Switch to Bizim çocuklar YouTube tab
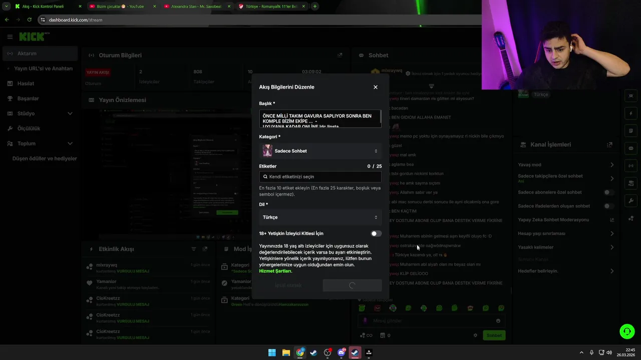Viewport: 641px width, 360px height. pyautogui.click(x=122, y=6)
